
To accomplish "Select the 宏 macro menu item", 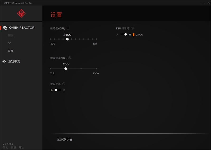I will coord(9,43).
